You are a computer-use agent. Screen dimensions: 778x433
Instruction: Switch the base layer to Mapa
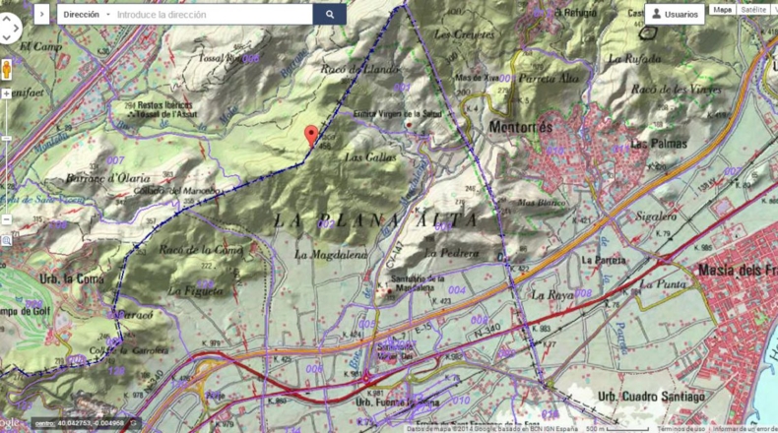click(723, 10)
